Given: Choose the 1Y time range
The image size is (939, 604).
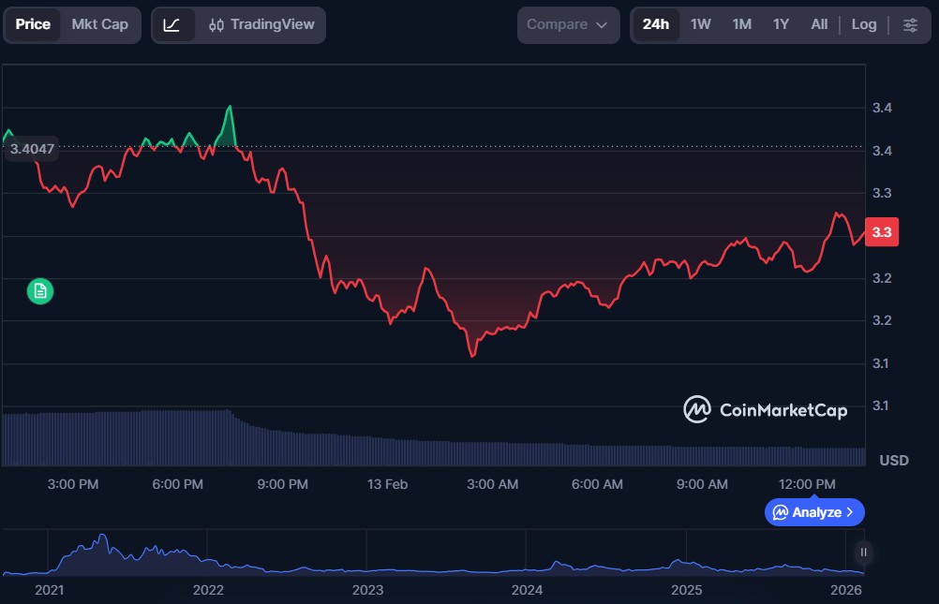Looking at the screenshot, I should [781, 25].
